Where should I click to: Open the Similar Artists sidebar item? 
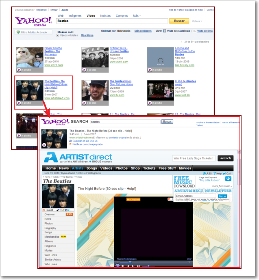pos(52,259)
